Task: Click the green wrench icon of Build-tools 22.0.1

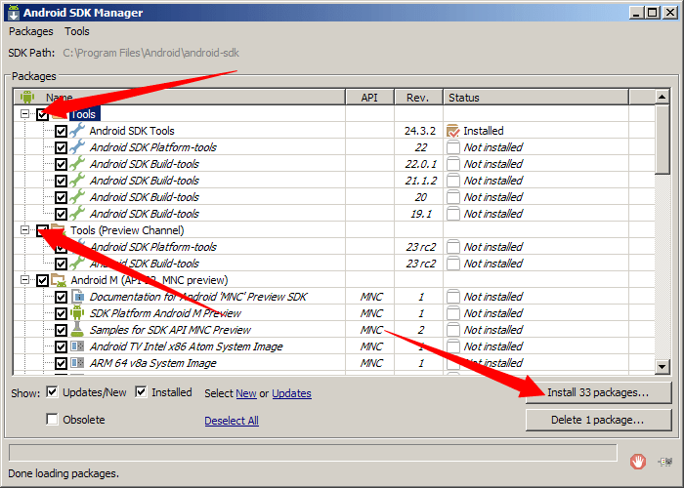Action: point(77,163)
